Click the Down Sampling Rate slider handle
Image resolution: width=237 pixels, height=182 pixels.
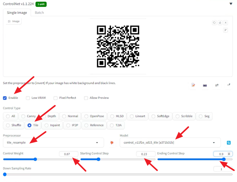[x=5, y=174]
